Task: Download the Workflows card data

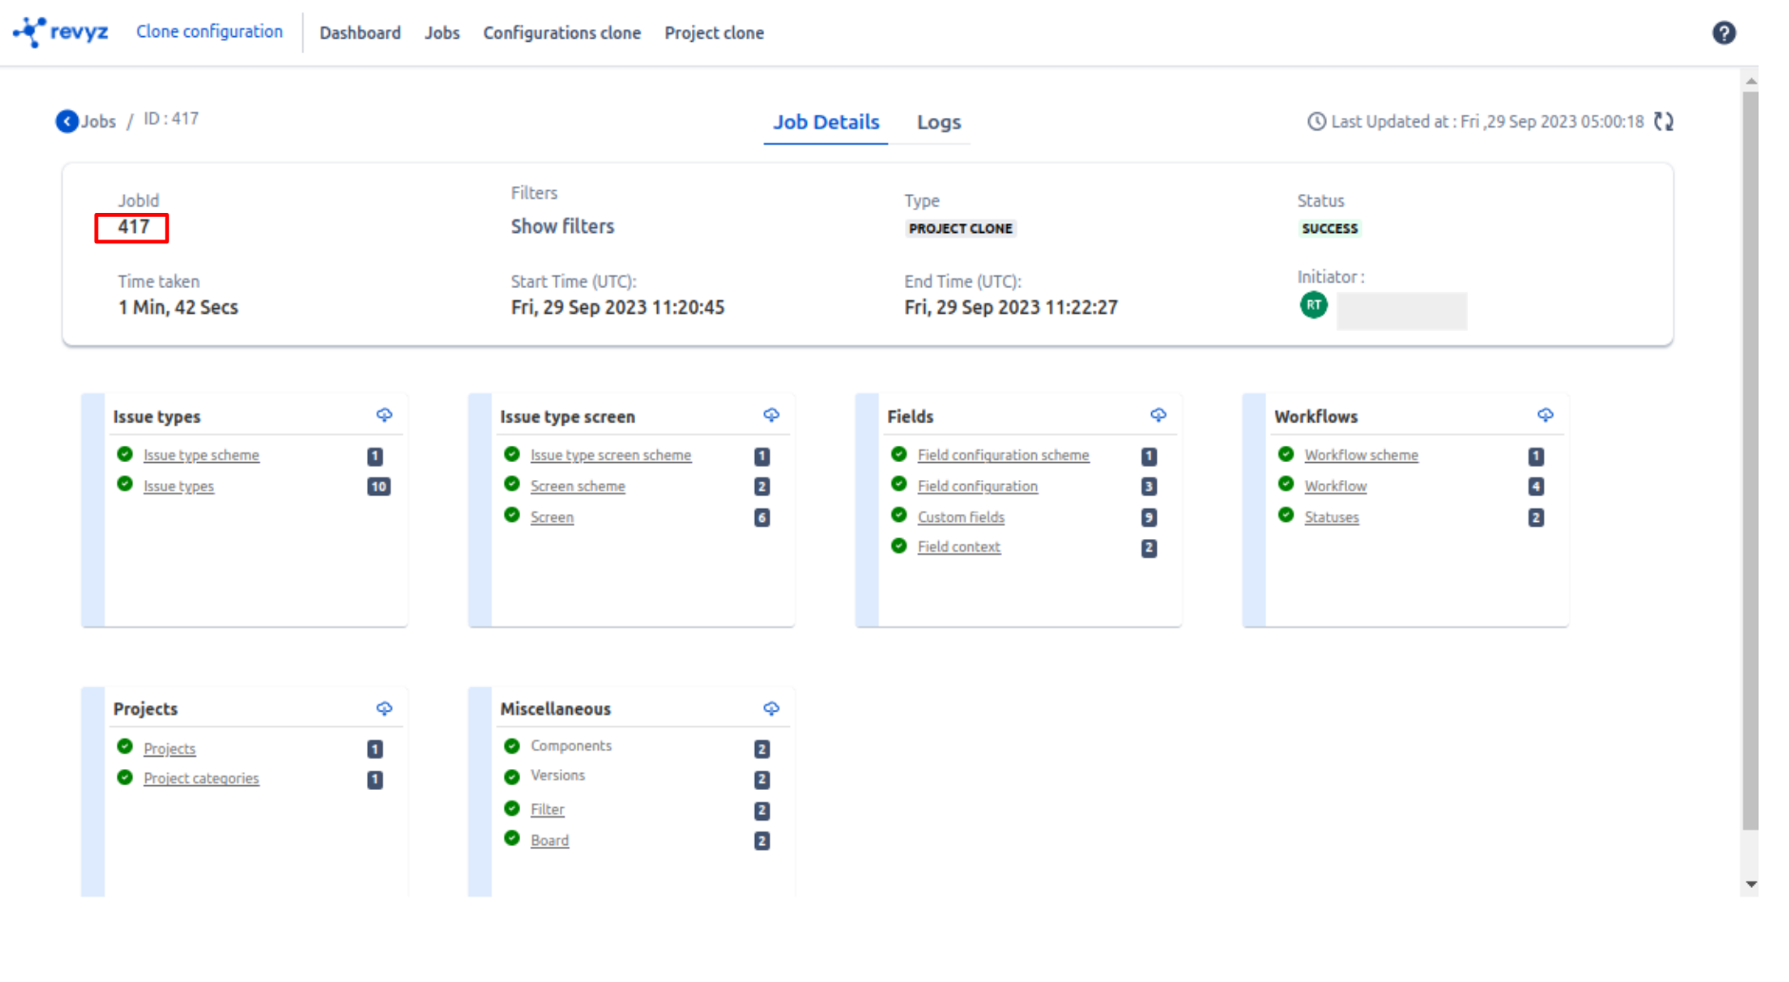Action: pyautogui.click(x=1545, y=415)
